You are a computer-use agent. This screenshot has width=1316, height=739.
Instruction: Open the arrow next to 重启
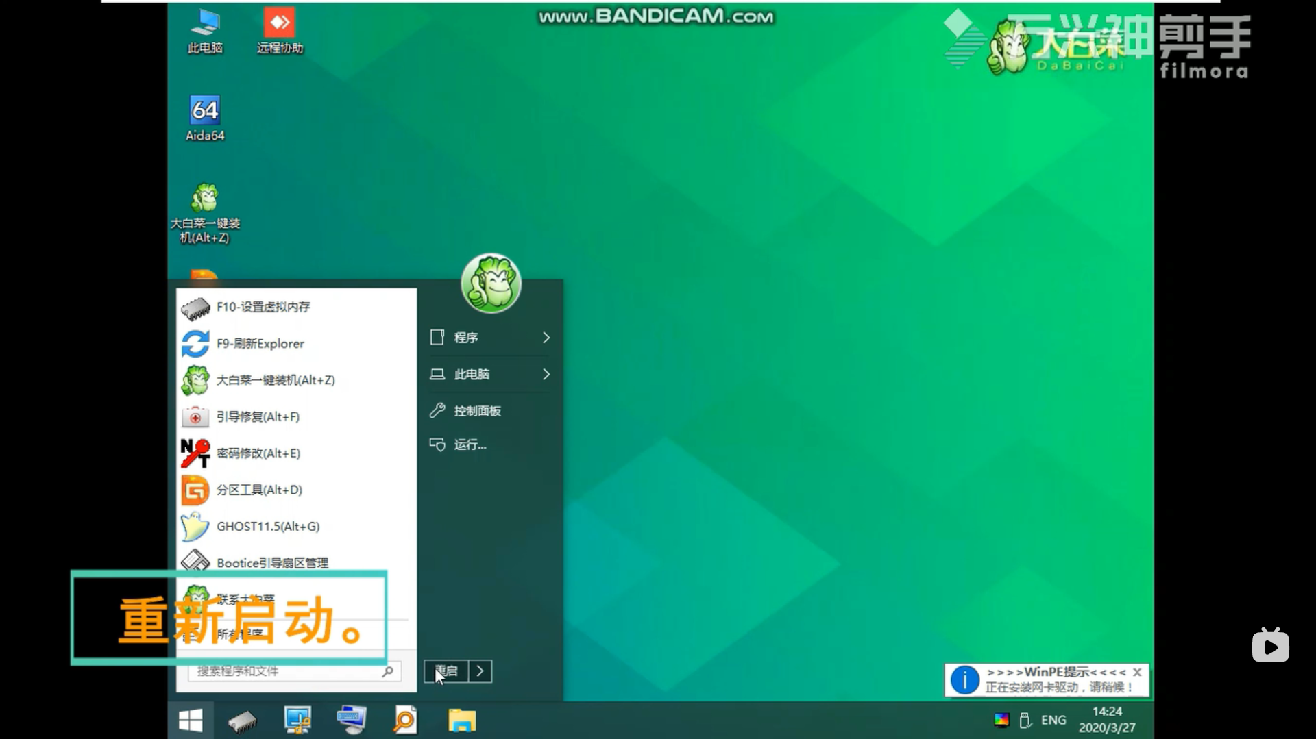pos(480,671)
